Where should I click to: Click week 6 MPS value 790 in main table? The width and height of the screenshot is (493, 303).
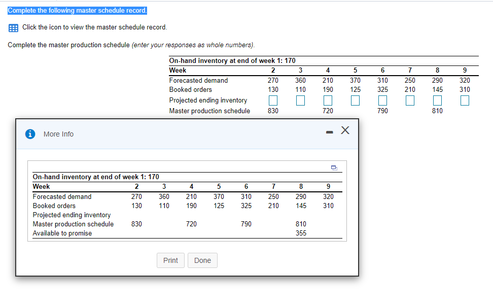click(382, 111)
